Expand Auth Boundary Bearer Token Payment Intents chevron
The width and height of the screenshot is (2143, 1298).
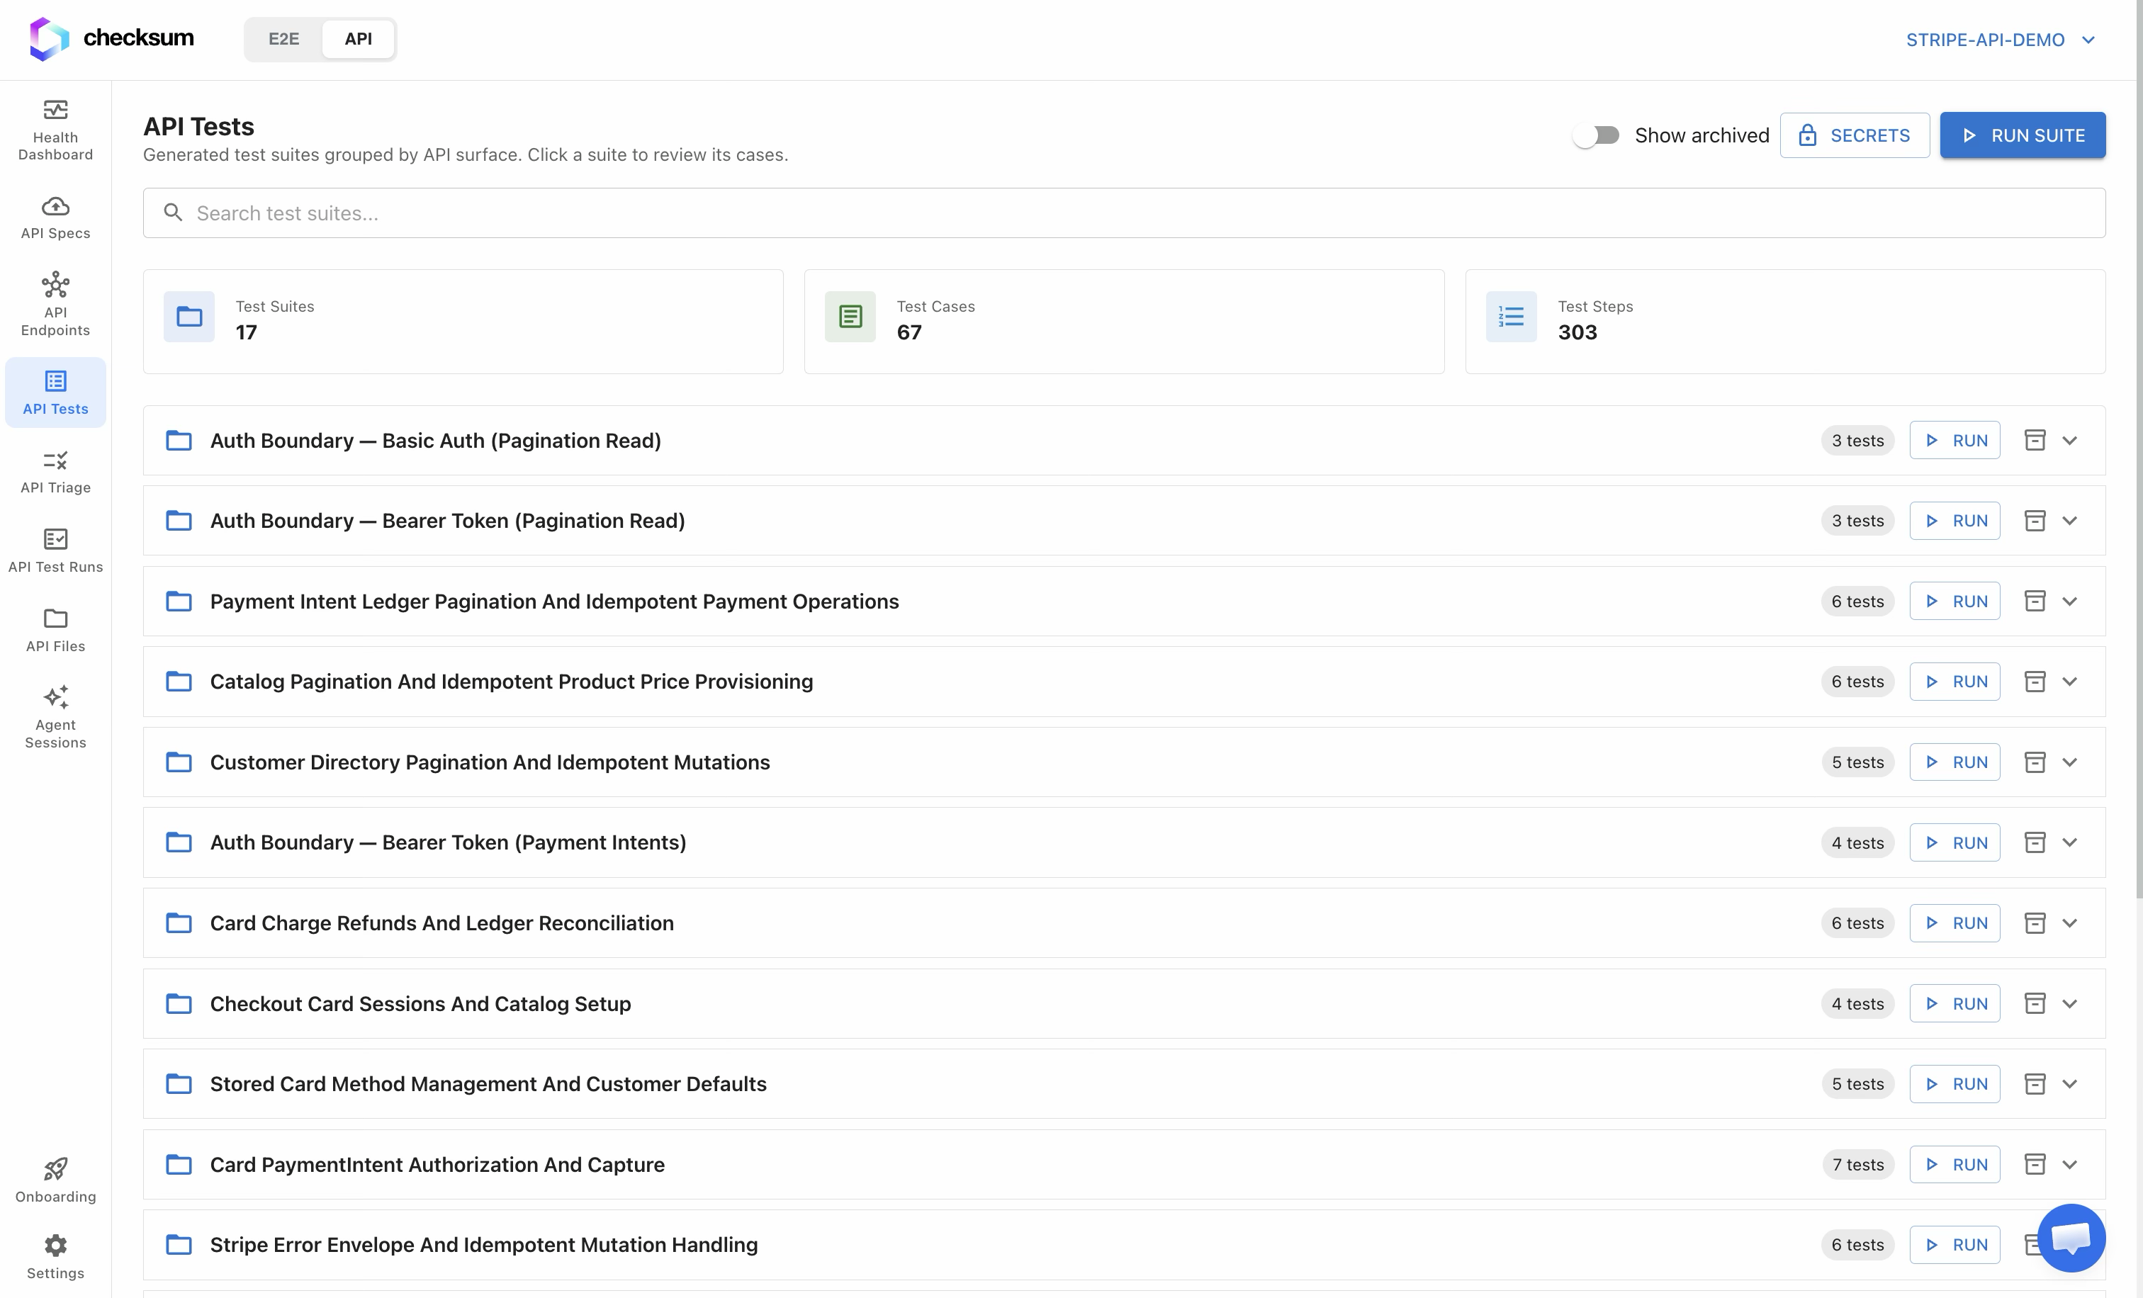[x=2070, y=842]
